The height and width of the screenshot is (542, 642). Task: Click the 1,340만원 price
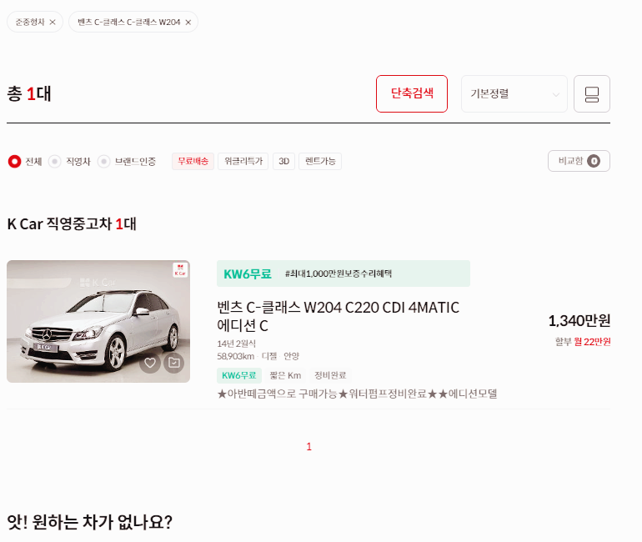(579, 320)
